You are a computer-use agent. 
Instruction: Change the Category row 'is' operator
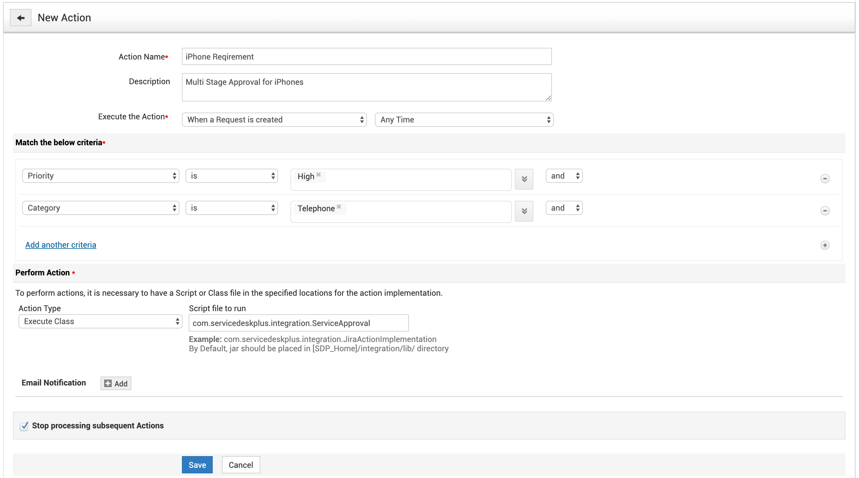232,208
